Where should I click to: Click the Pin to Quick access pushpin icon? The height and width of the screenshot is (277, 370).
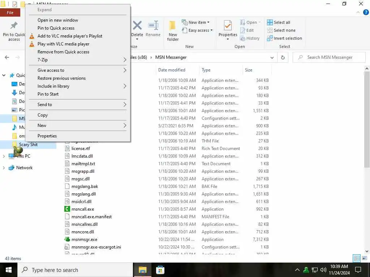pos(14,25)
